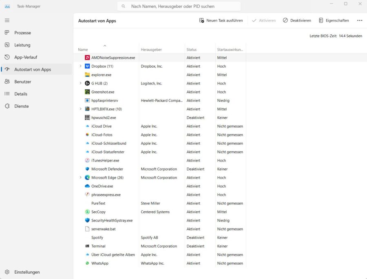Click the Task-Manager app icon in title bar
The image size is (367, 279).
[x=7, y=6]
